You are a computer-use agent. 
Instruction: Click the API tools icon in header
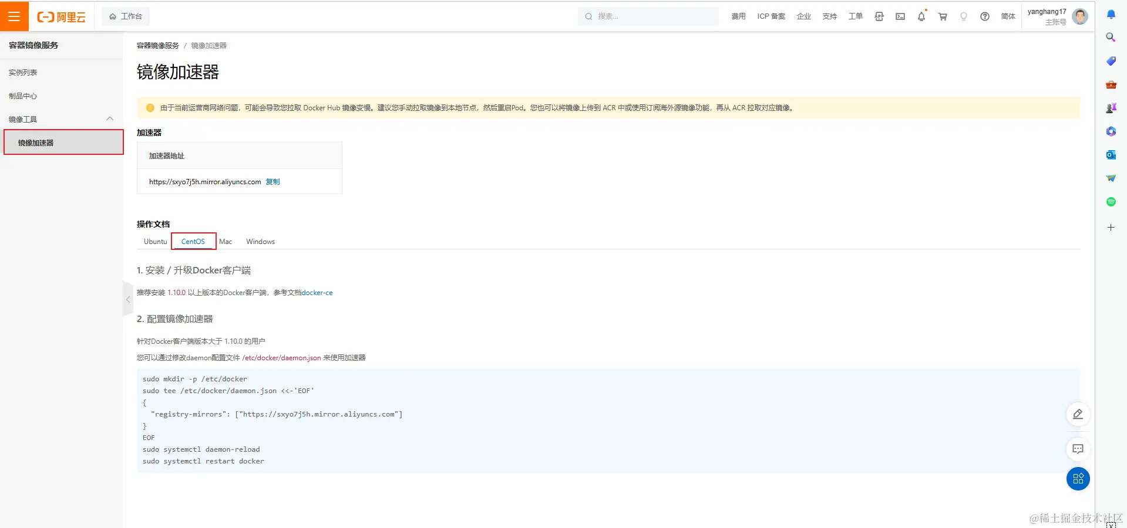[x=879, y=16]
